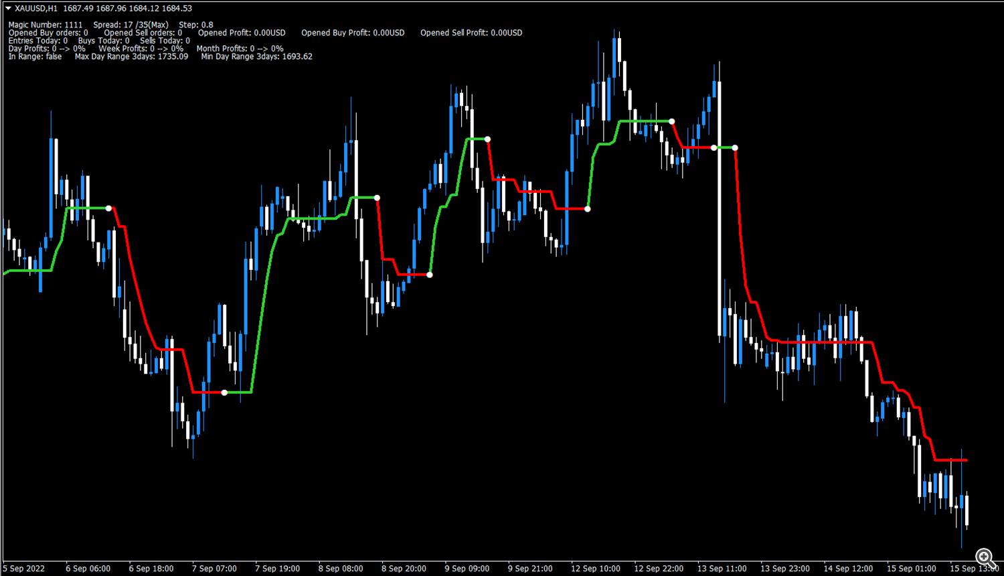Screen dimensions: 1004x576
Task: Click the 8 Sep 08:00 time axis label
Action: [x=341, y=569]
